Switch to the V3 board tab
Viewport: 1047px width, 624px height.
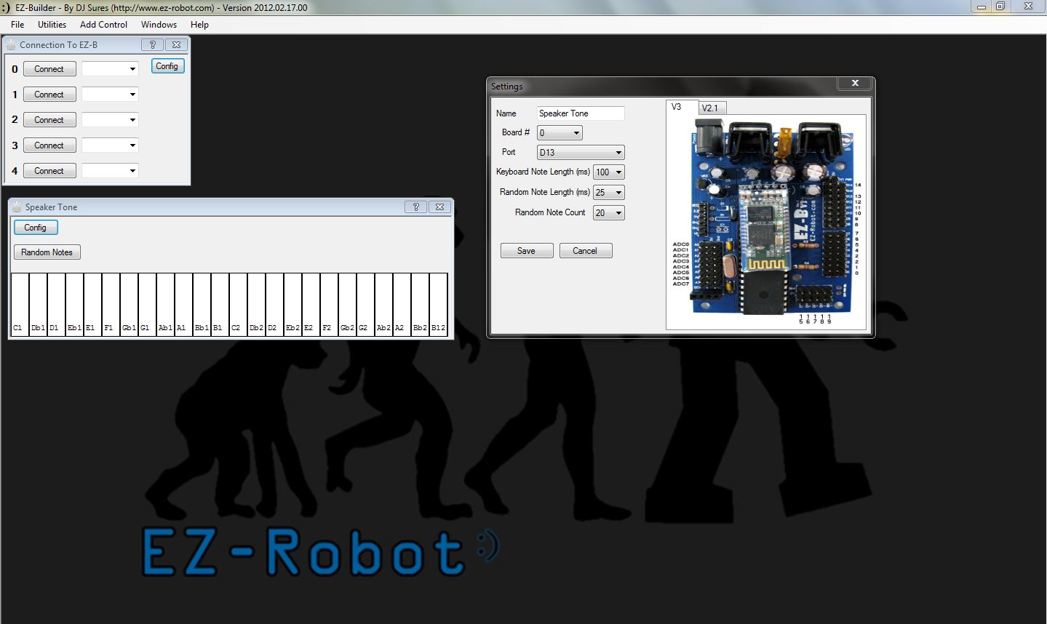click(682, 107)
